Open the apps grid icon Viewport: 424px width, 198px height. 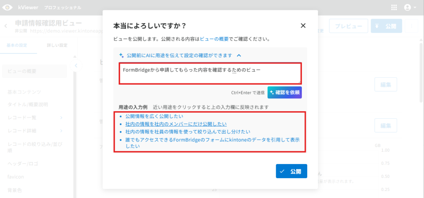coord(394,7)
